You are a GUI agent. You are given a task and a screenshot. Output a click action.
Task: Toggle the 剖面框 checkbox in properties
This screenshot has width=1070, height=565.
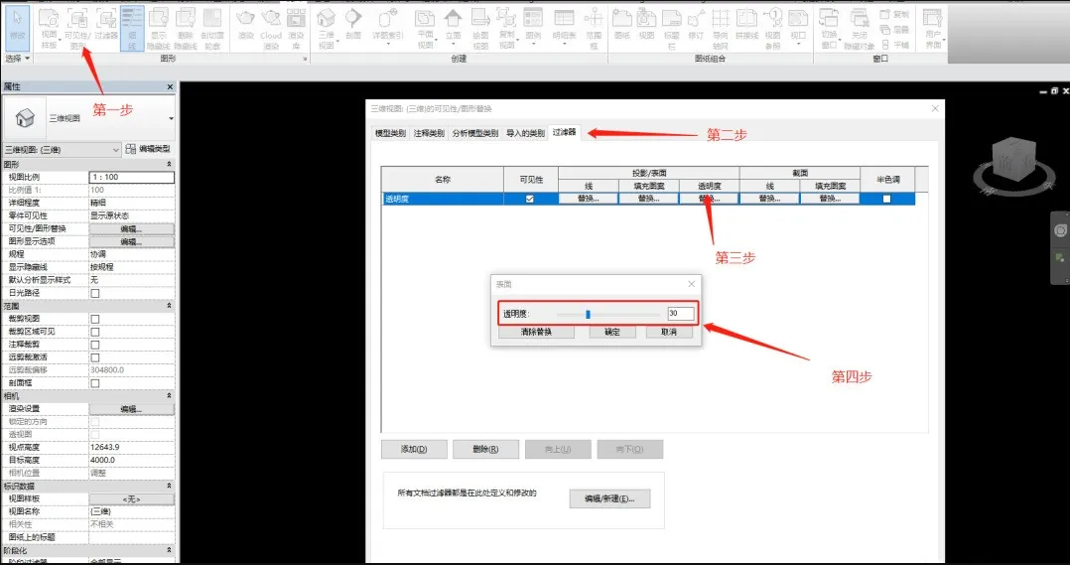pyautogui.click(x=95, y=382)
